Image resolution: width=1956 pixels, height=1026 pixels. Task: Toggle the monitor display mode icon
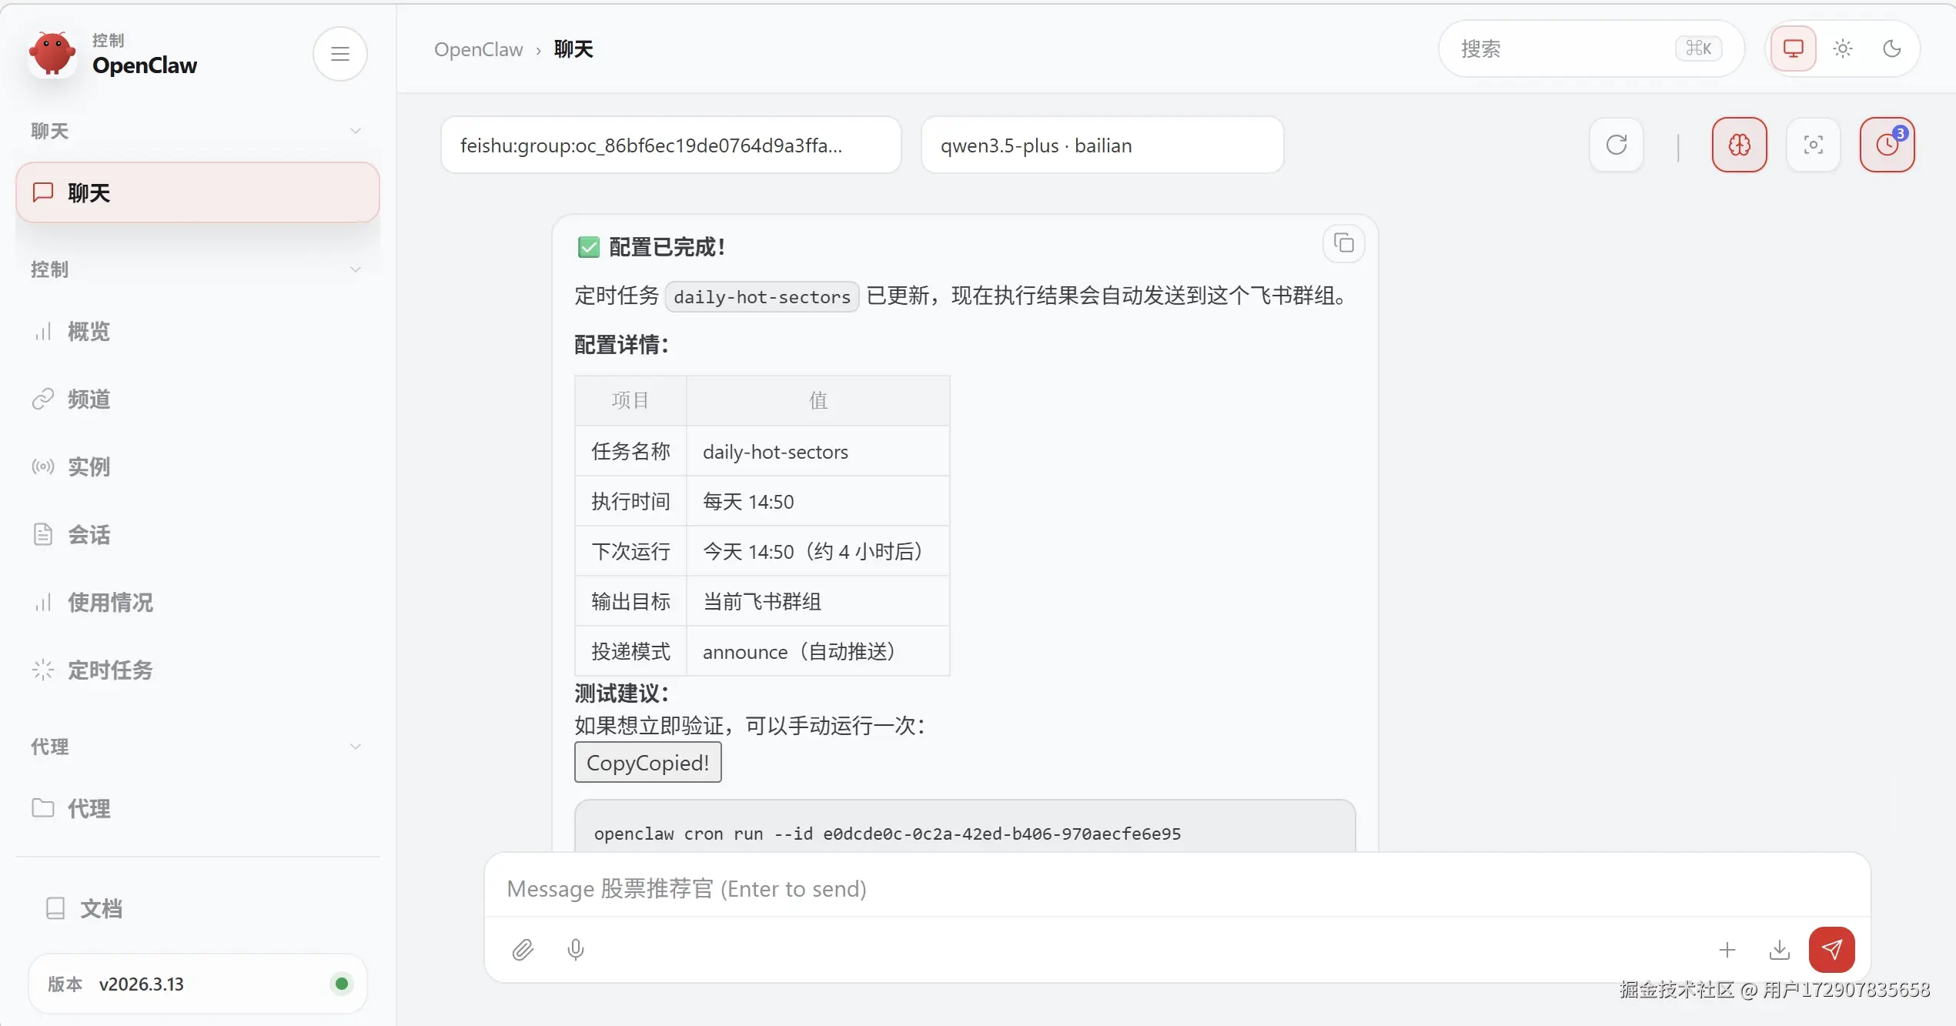tap(1792, 48)
